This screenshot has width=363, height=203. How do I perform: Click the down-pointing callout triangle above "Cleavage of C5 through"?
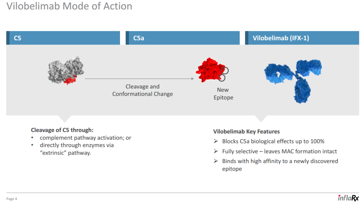coord(64,119)
